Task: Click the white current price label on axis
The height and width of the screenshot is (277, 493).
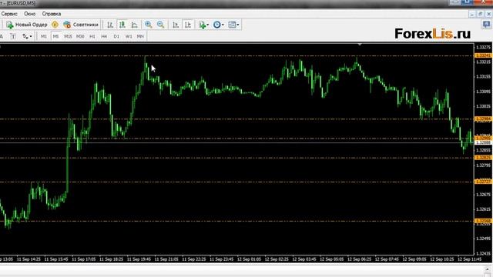Action: coord(483,142)
